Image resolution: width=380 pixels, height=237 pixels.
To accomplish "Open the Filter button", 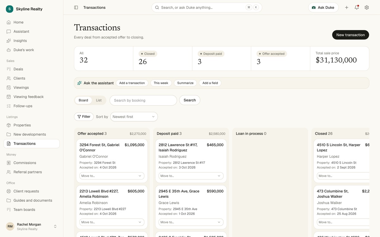I will (x=84, y=117).
